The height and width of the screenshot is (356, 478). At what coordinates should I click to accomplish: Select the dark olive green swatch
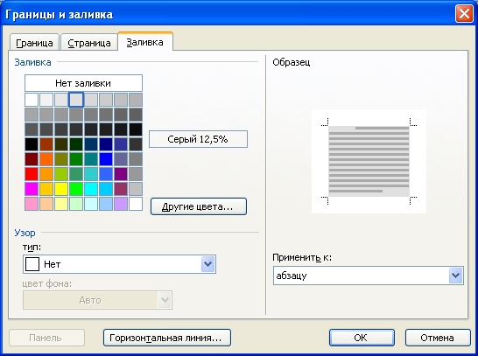click(61, 144)
